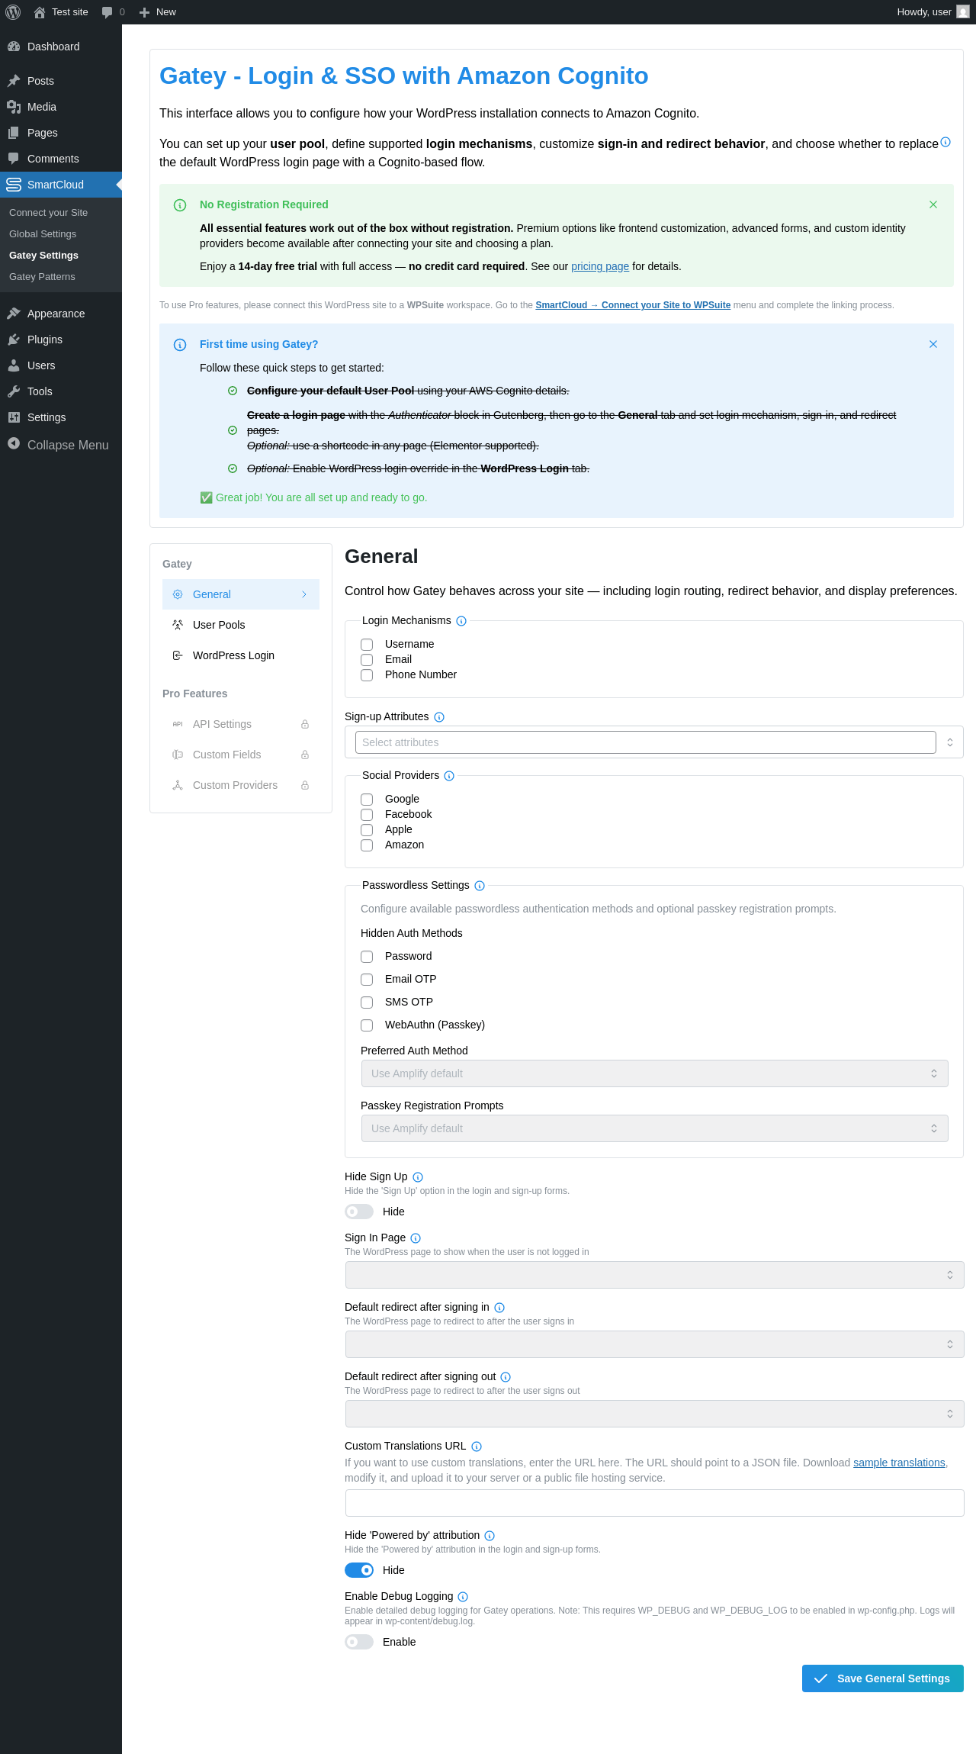Open the comments bubble icon in admin bar
The height and width of the screenshot is (1754, 976).
tap(108, 12)
